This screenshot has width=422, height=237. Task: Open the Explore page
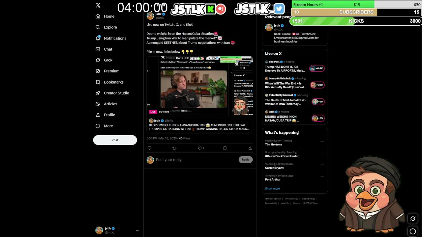(x=106, y=27)
